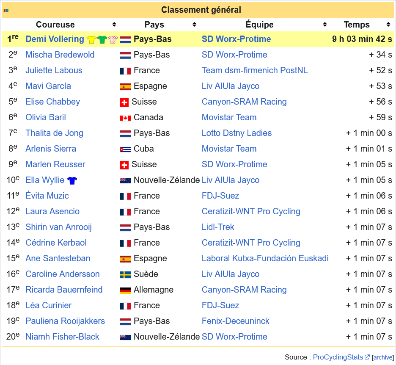Open the Juliette Labous rider link
Screen dimensions: 396x365
tap(54, 70)
